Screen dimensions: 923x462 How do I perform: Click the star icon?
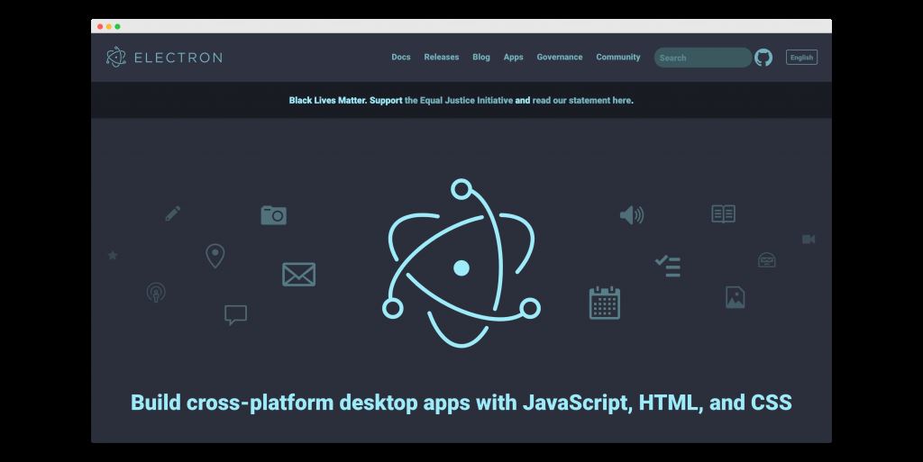point(113,255)
